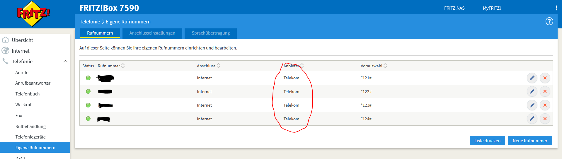Delete the number with prefix *121#
Image resolution: width=562 pixels, height=159 pixels.
pos(545,78)
